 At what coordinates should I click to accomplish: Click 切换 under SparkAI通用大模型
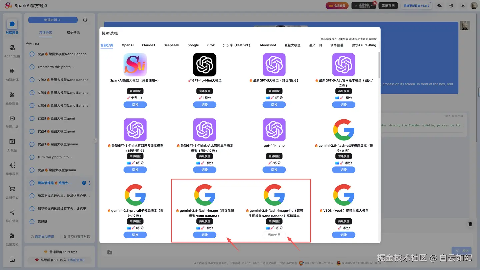point(135,105)
